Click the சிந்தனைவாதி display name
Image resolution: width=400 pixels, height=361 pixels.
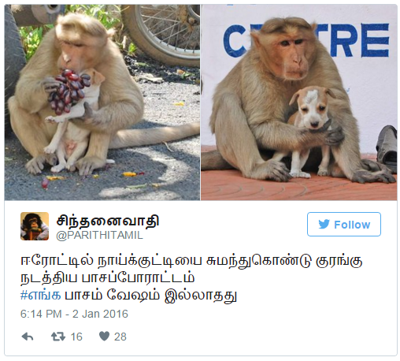[x=108, y=221]
